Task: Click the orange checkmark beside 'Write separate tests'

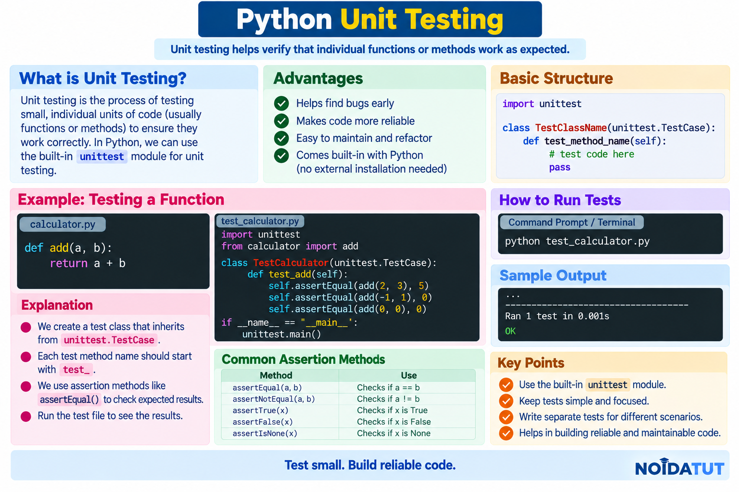Action: tap(506, 417)
